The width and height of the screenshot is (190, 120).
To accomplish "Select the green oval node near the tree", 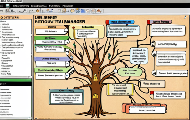I will (x=130, y=72).
